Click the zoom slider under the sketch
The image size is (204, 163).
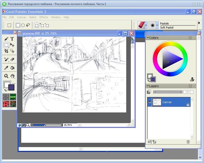pos(46,125)
